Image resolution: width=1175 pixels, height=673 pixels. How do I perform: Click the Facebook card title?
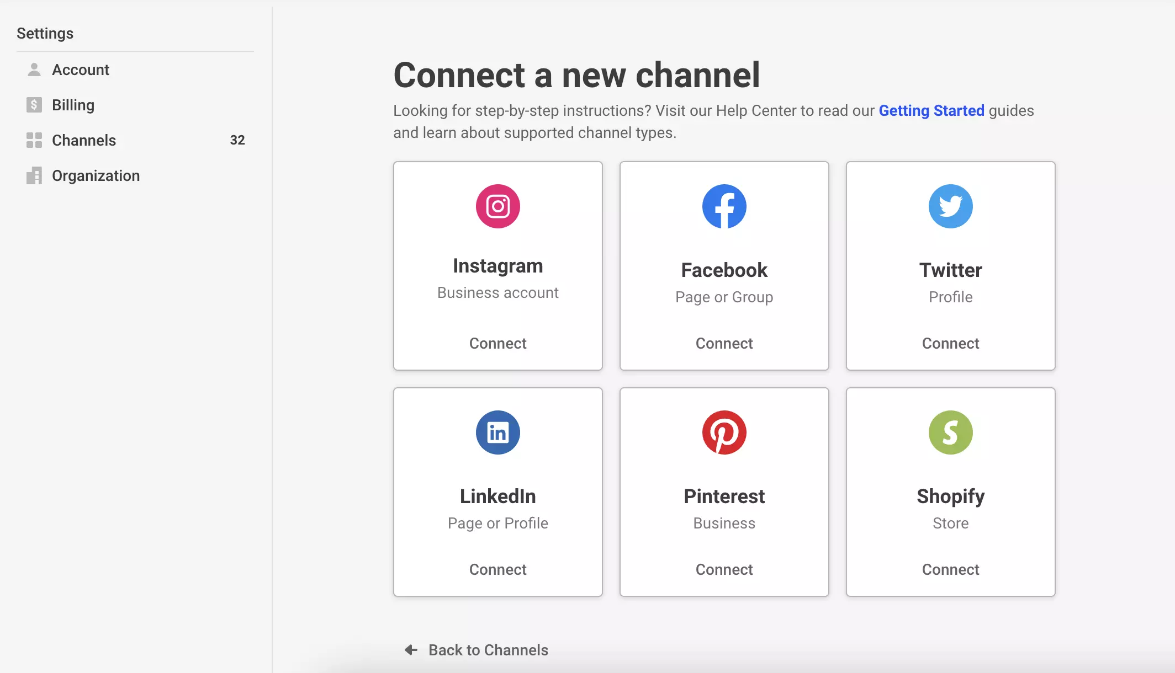724,270
